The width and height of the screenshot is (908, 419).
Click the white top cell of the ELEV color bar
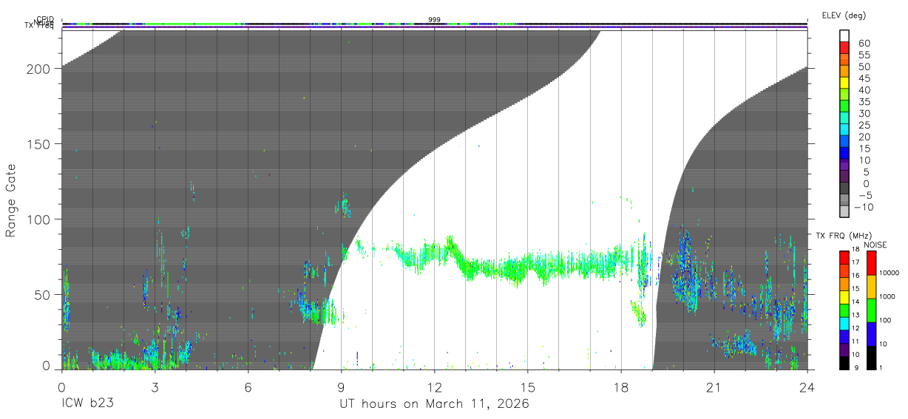point(844,35)
